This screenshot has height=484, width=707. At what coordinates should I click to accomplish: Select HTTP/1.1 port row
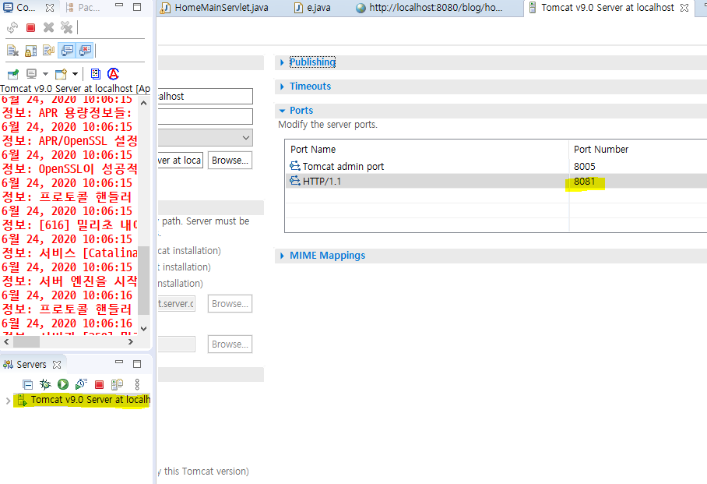click(x=496, y=181)
